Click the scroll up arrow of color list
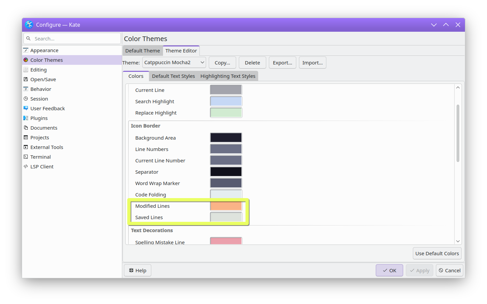This screenshot has height=304, width=487. tap(458, 88)
